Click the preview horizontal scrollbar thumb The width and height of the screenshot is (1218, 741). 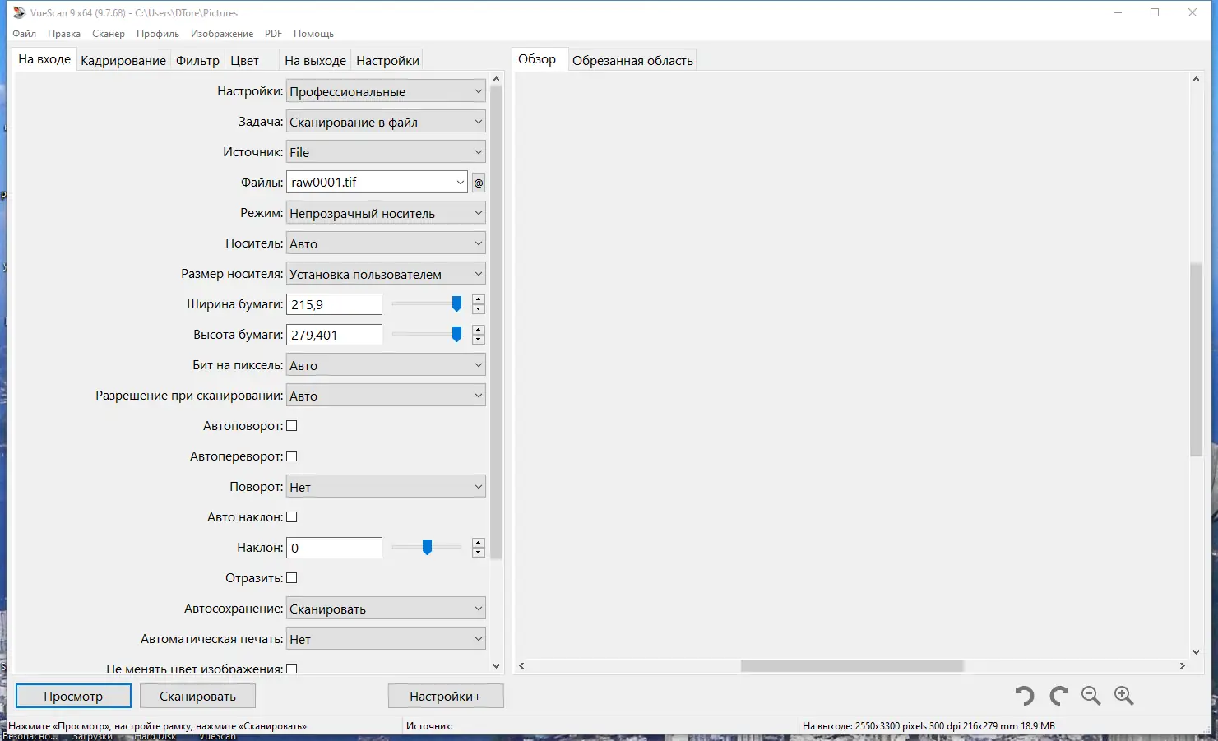tap(852, 665)
